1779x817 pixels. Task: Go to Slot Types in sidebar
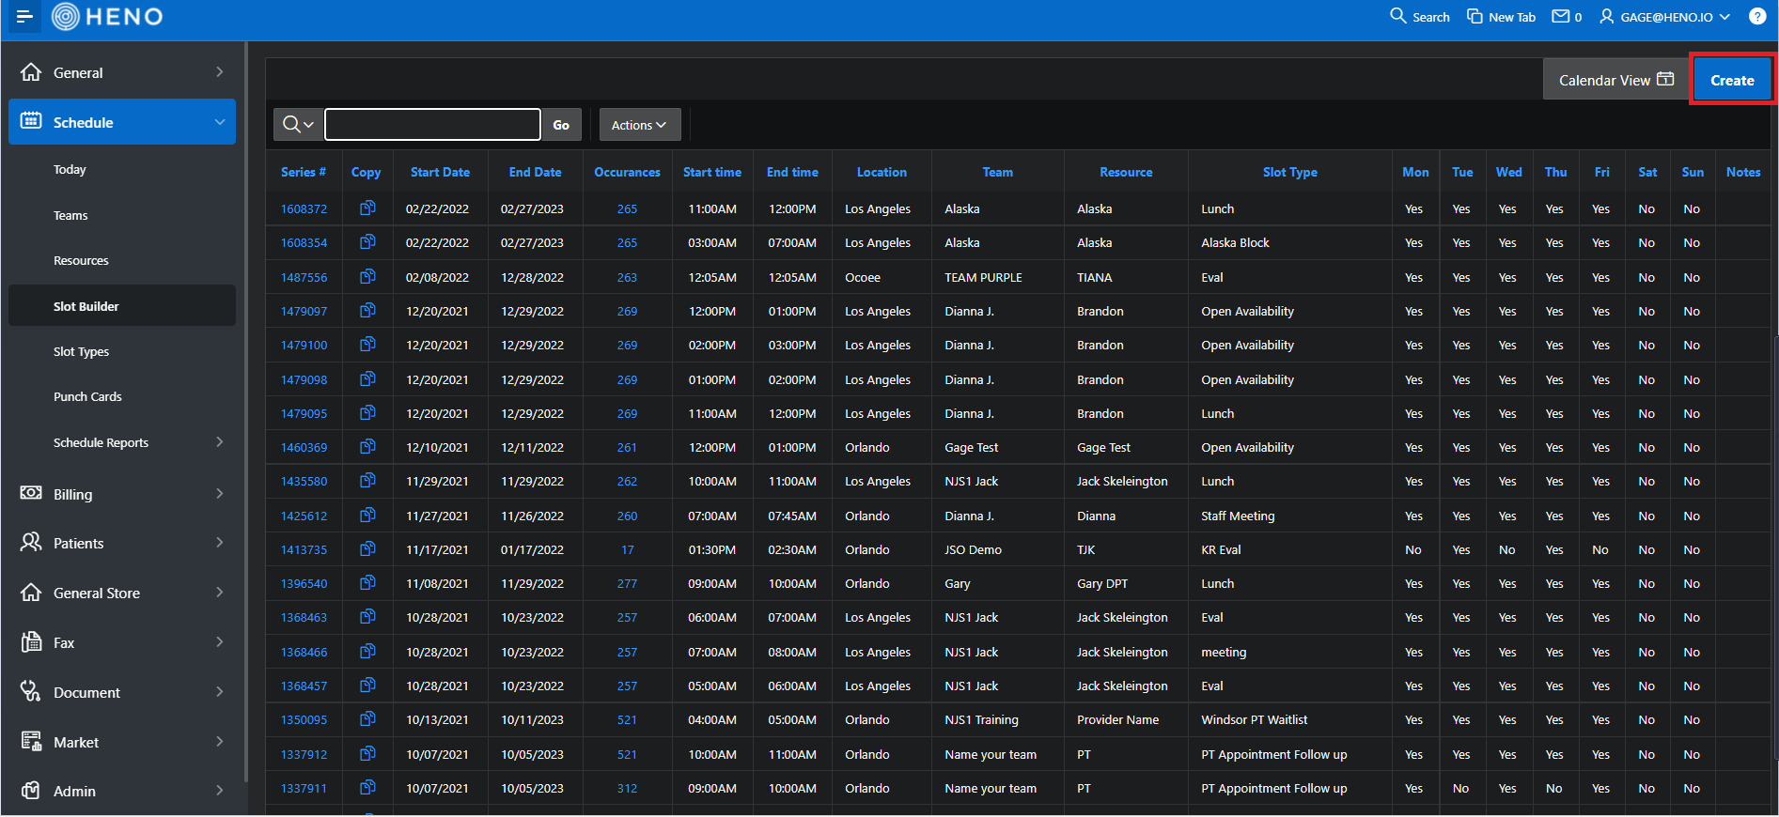[82, 351]
